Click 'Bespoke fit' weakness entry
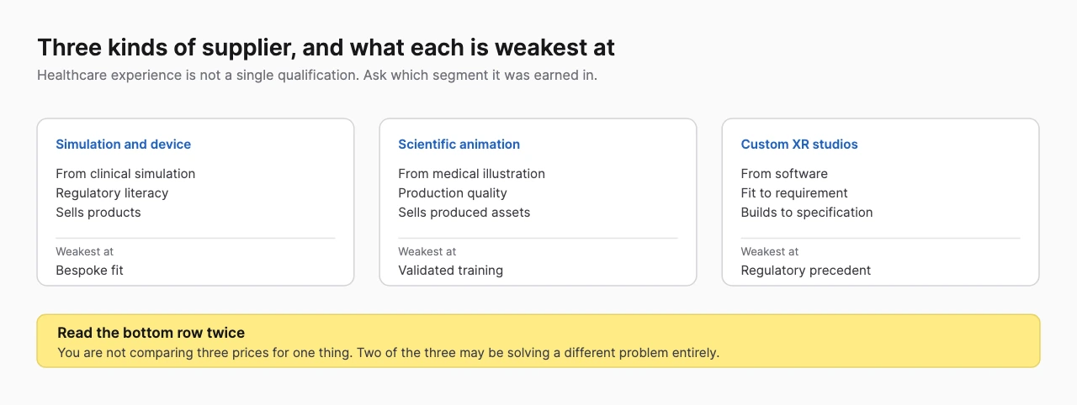1077x405 pixels. (90, 271)
